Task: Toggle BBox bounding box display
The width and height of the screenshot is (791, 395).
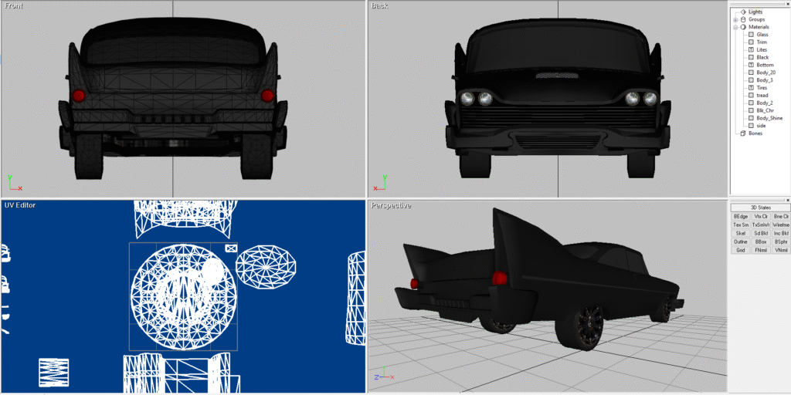Action: [761, 241]
